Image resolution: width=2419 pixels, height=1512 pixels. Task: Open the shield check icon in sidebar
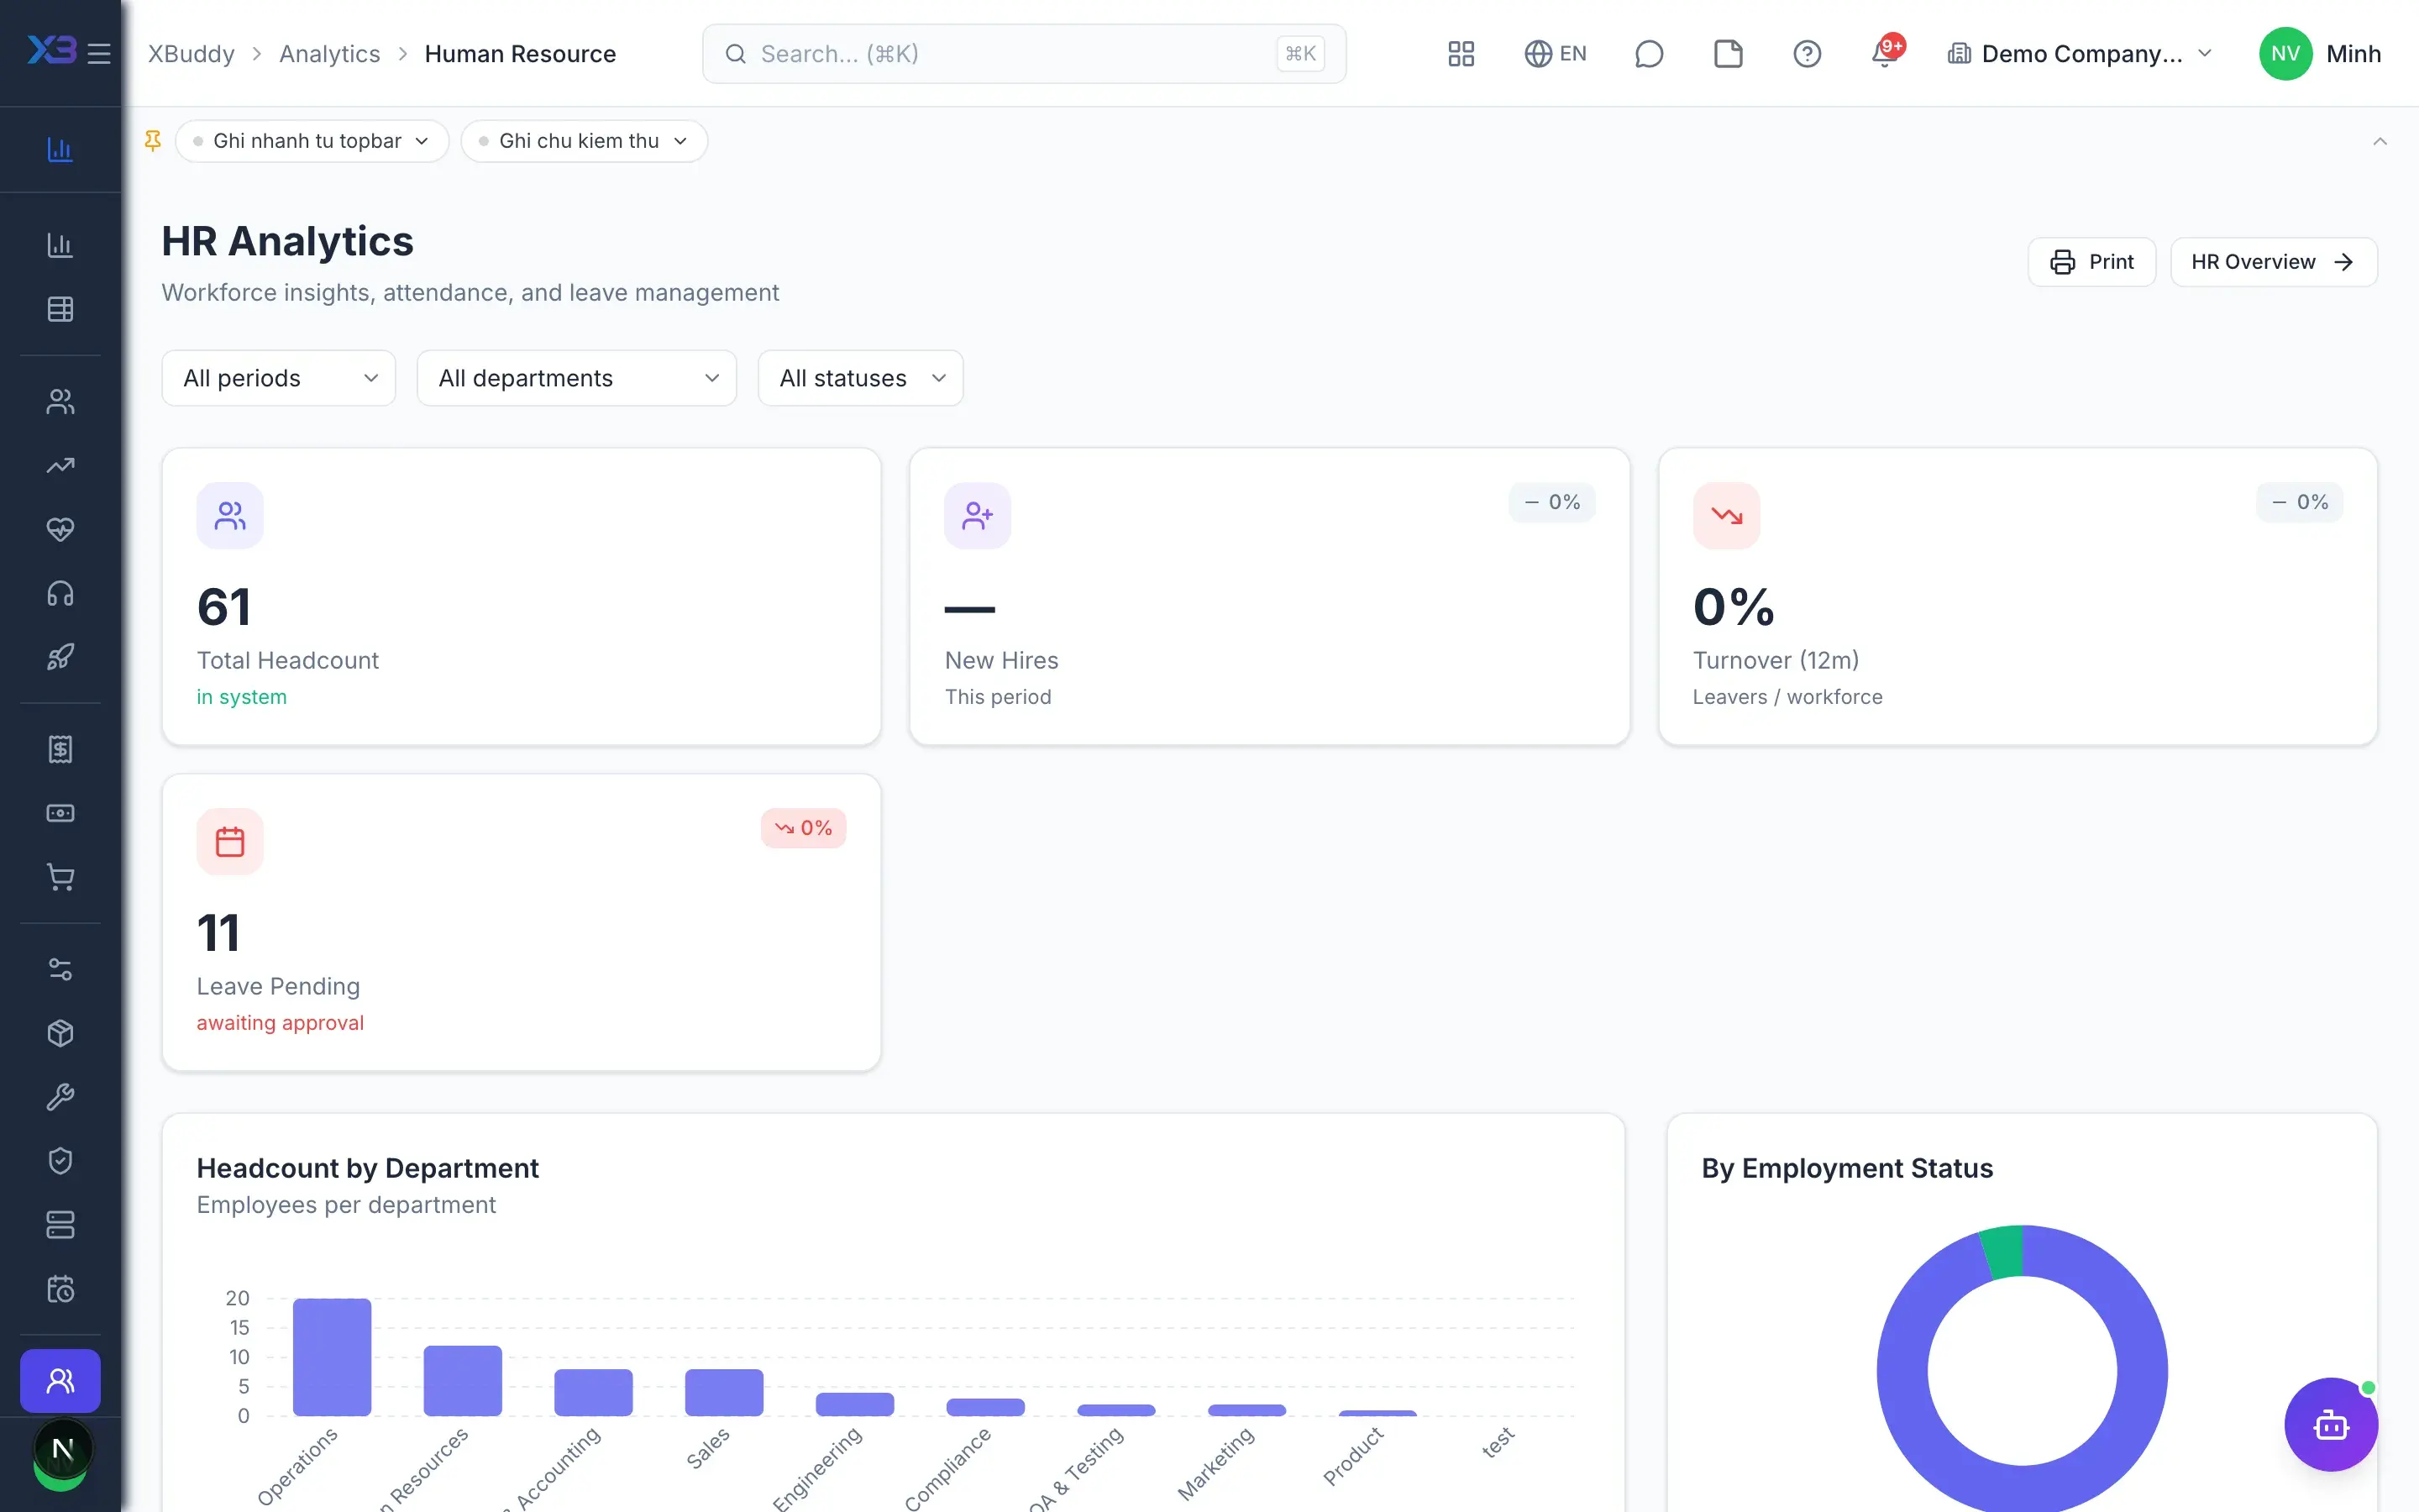(x=60, y=1161)
